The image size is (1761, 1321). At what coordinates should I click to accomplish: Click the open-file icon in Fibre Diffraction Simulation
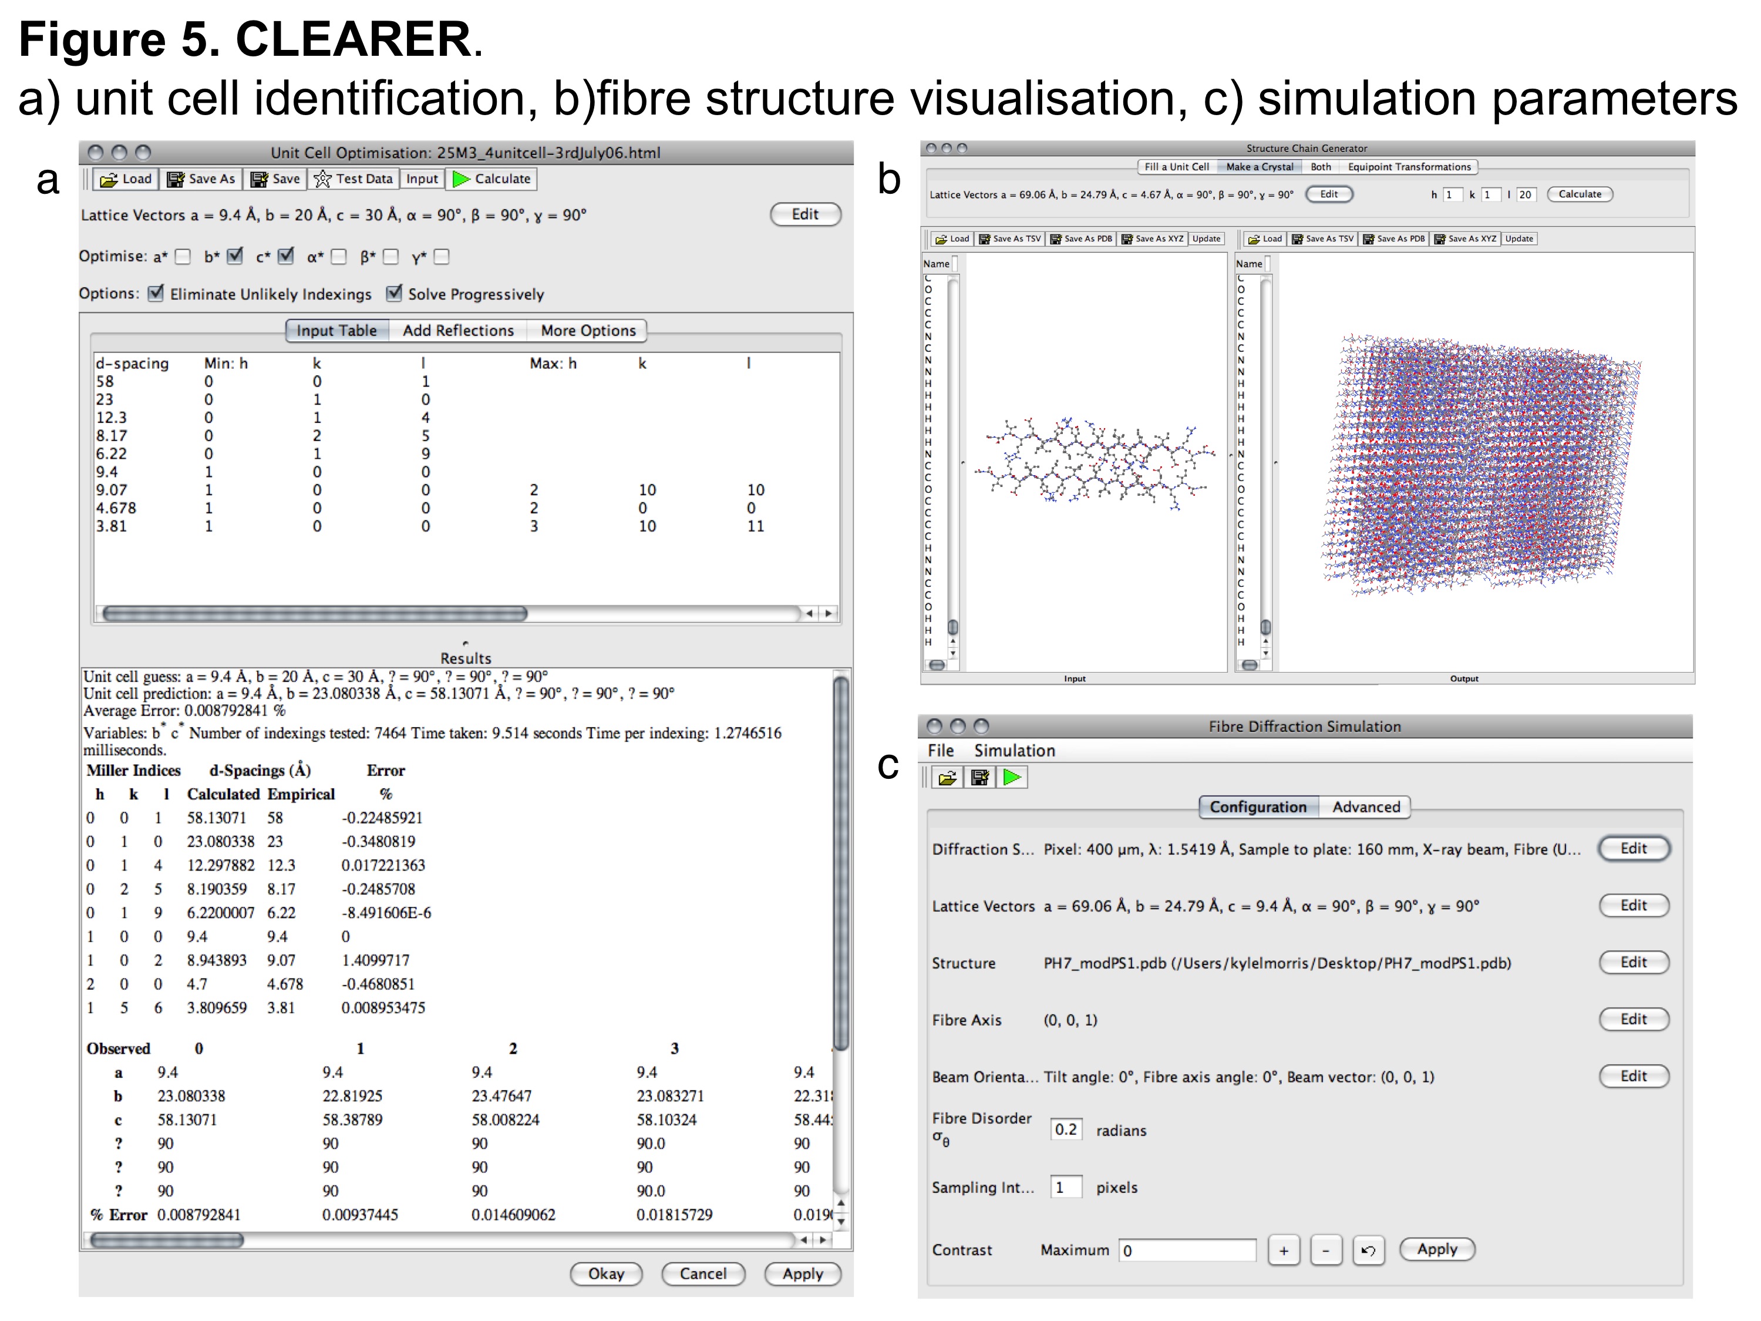coord(947,778)
